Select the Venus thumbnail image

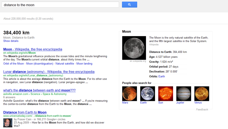pos(202,93)
